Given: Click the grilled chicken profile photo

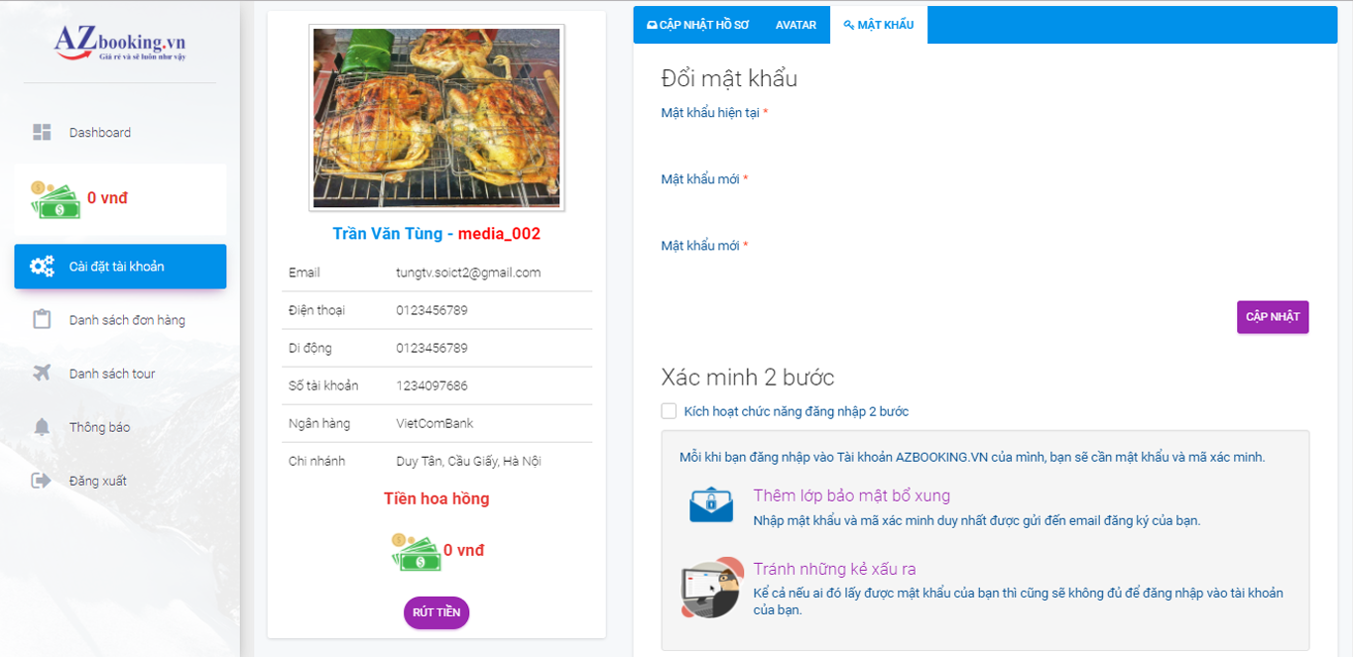Looking at the screenshot, I should pos(436,117).
